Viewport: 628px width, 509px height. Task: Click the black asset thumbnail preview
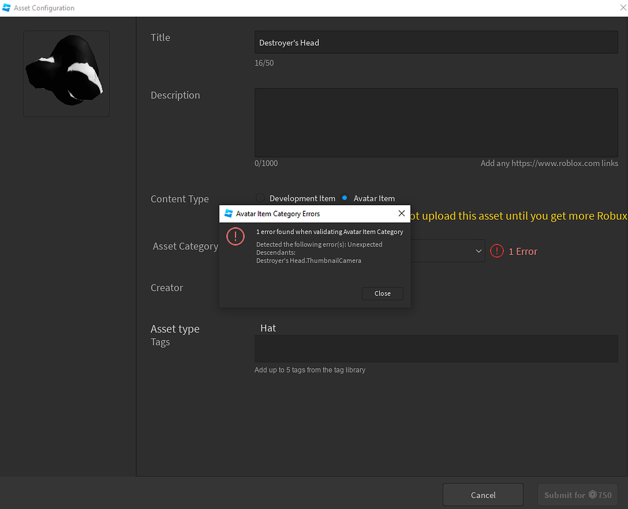pyautogui.click(x=66, y=74)
